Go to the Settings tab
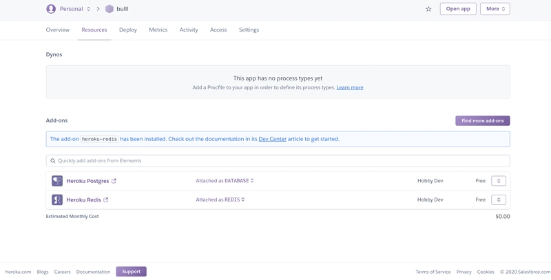 [249, 30]
